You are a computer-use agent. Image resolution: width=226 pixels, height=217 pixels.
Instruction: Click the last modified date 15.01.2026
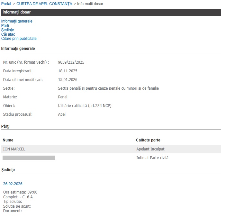point(68,80)
